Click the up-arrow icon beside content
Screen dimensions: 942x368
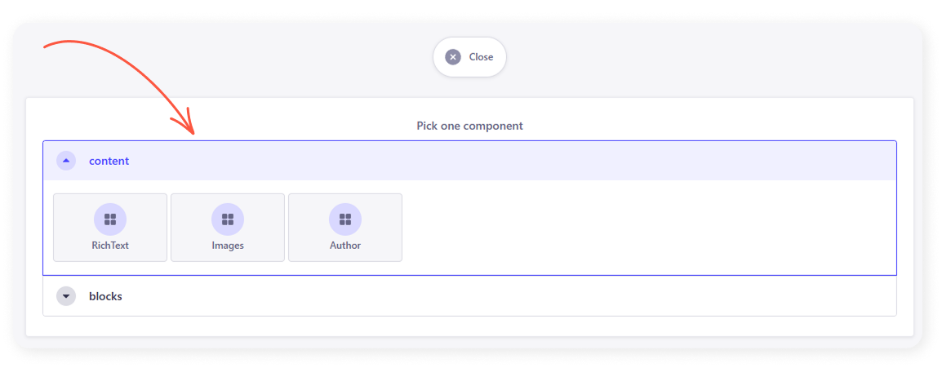tap(66, 161)
